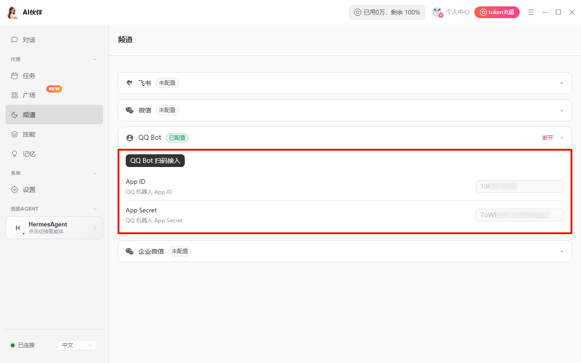Click HermesAgent card right chevron
The image size is (581, 363).
click(x=95, y=228)
